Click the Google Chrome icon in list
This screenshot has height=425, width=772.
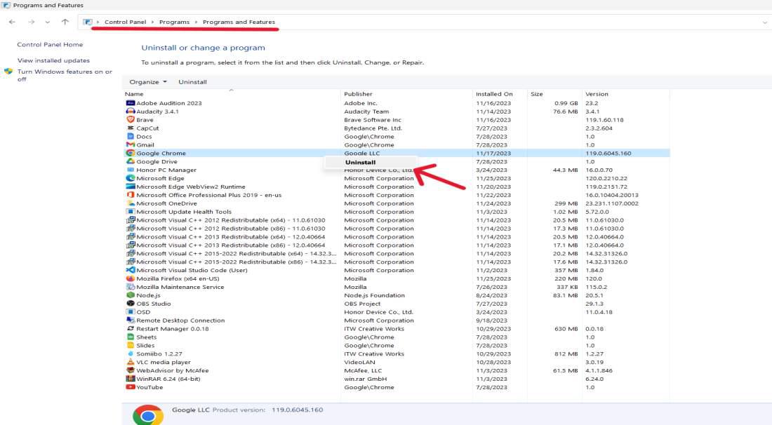(x=131, y=154)
